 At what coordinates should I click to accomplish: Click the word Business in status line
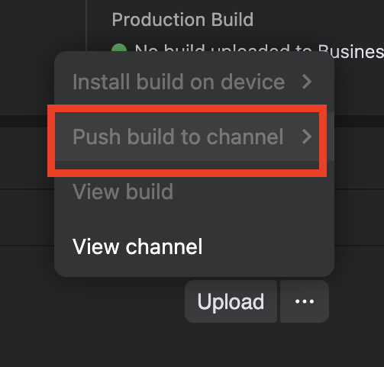[x=351, y=51]
